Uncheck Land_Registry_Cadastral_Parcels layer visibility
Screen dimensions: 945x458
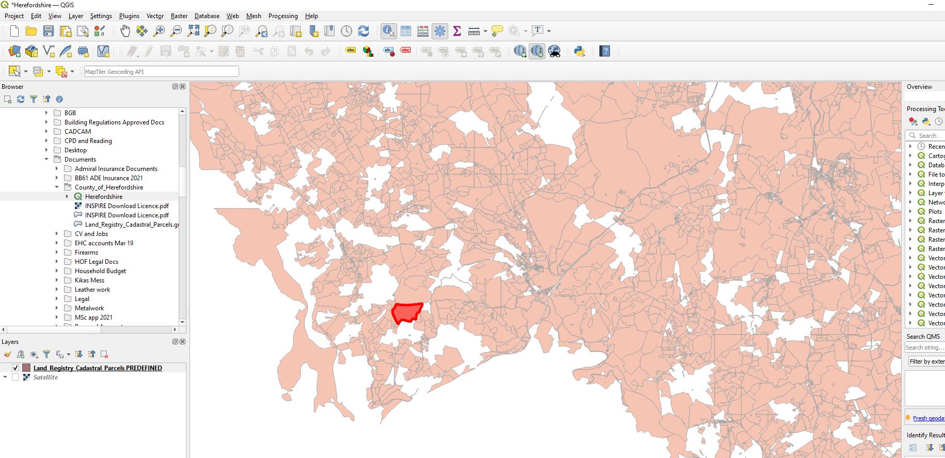[x=15, y=368]
